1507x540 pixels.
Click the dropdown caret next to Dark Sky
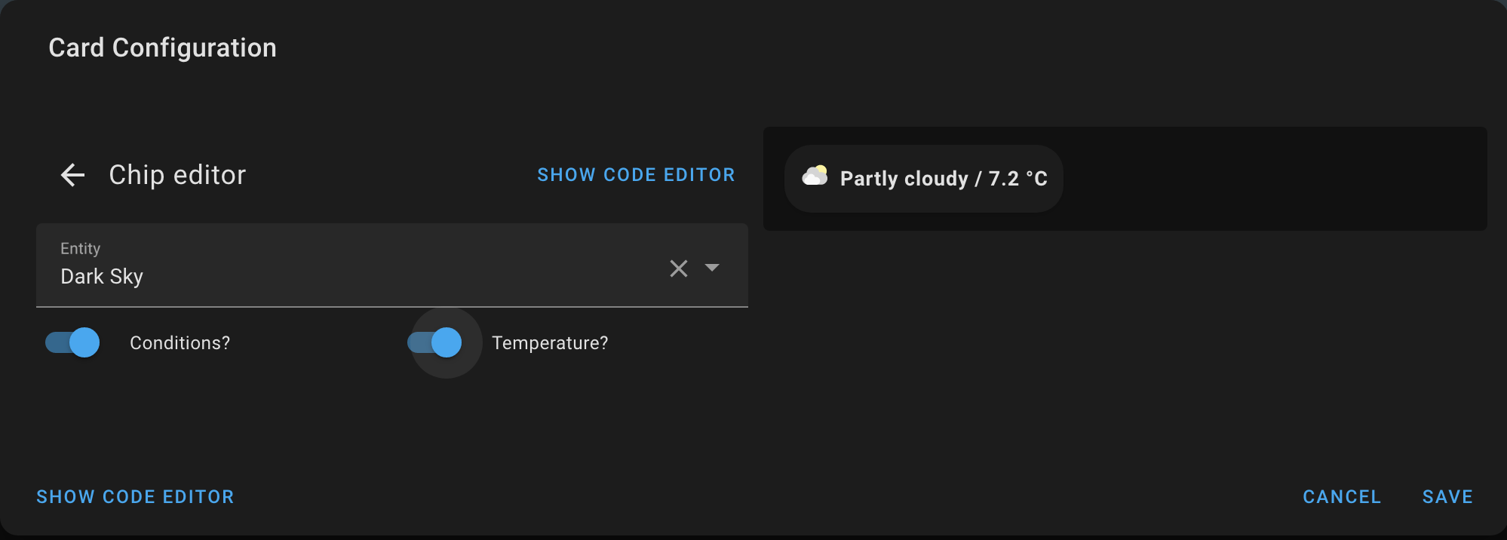712,268
